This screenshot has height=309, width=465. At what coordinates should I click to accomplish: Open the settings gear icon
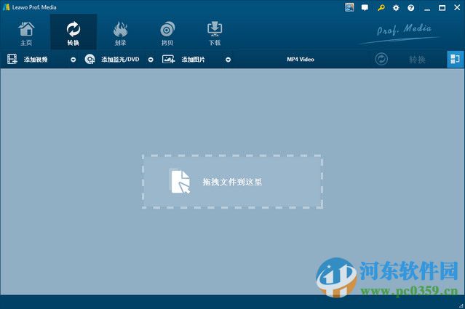click(396, 8)
